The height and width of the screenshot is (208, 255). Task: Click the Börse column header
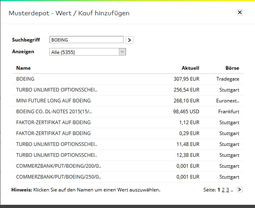pos(232,68)
